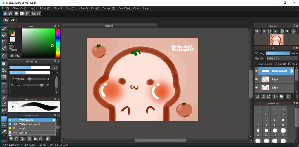Select the Airbrush brush

pyautogui.click(x=32, y=132)
